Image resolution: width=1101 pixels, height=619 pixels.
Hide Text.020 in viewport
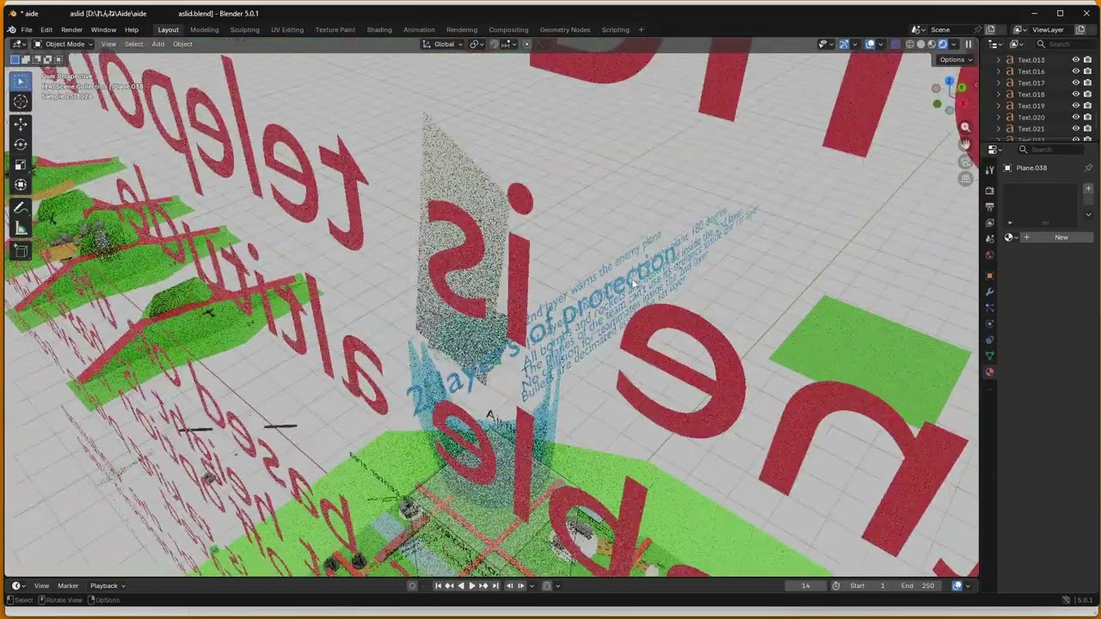[x=1075, y=117]
